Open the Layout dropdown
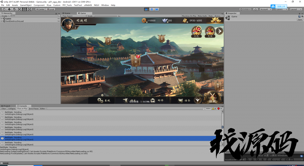 (296, 9)
